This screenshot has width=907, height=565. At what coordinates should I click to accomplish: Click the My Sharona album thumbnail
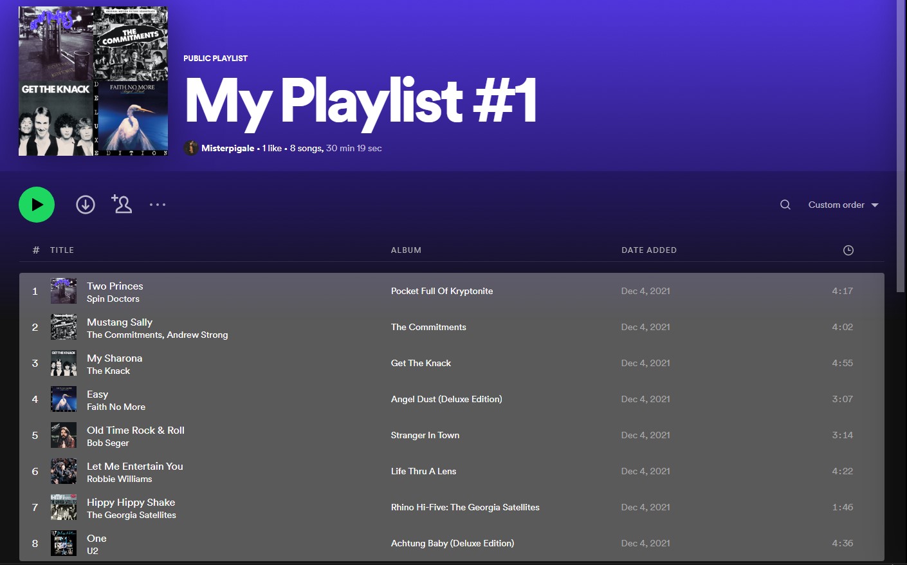(63, 363)
